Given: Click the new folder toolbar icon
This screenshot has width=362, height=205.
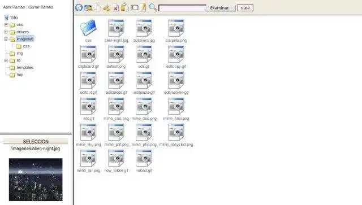Looking at the screenshot, I should tap(88, 7).
